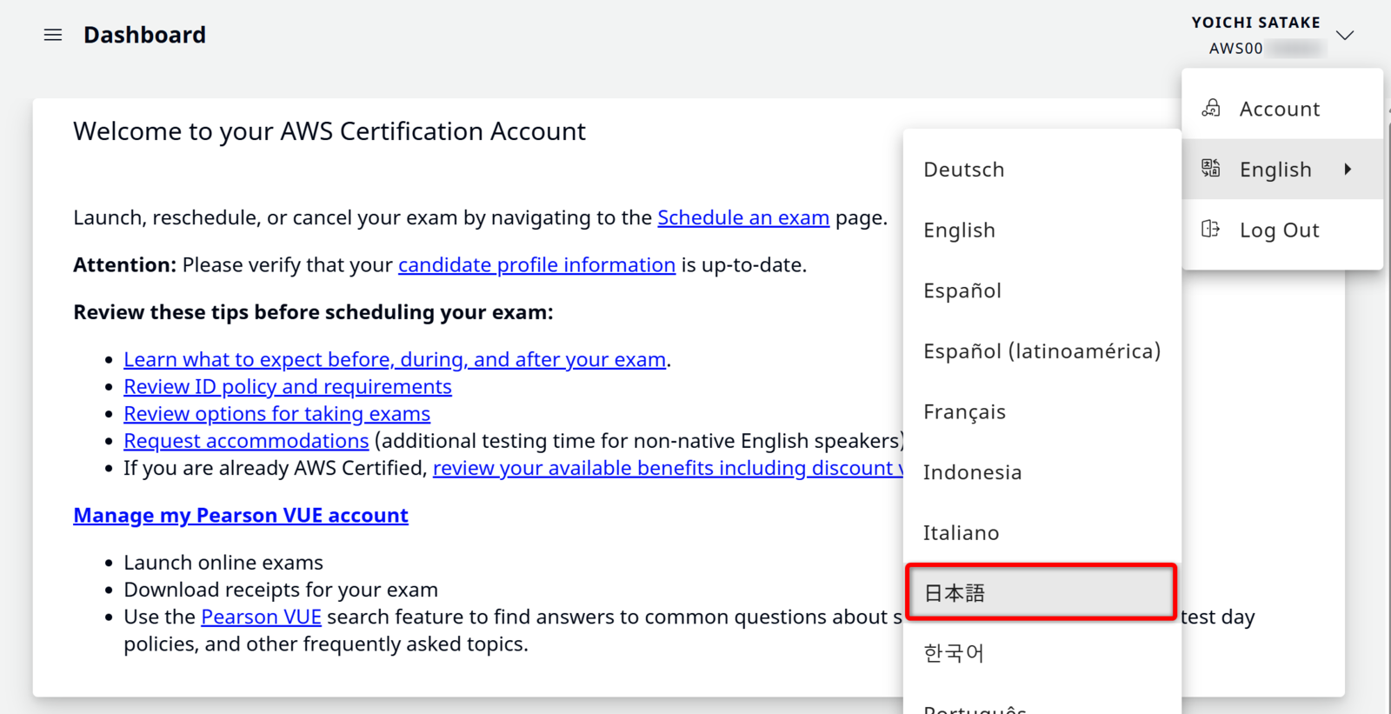
Task: Expand the English language submenu arrow
Action: tap(1348, 169)
